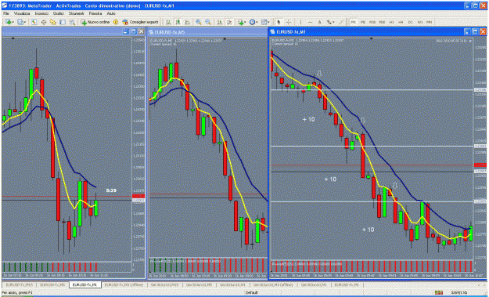Switch to line chart display icon
This screenshot has height=297, width=489.
point(188,22)
